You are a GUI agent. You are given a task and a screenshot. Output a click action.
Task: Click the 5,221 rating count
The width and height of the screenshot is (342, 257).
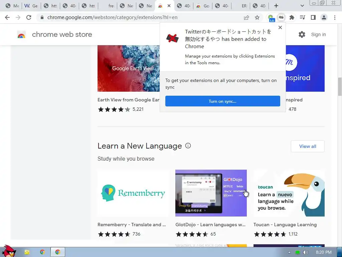[x=138, y=109]
